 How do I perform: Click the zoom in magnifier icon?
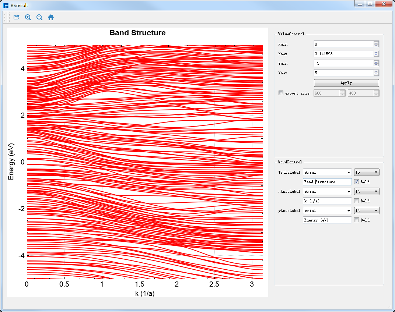pyautogui.click(x=28, y=17)
